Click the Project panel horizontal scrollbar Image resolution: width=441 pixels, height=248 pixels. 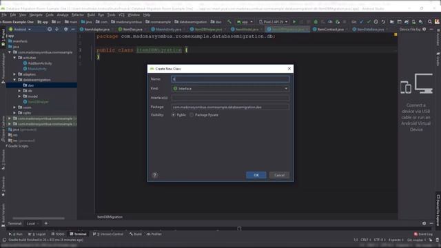[x=39, y=218]
